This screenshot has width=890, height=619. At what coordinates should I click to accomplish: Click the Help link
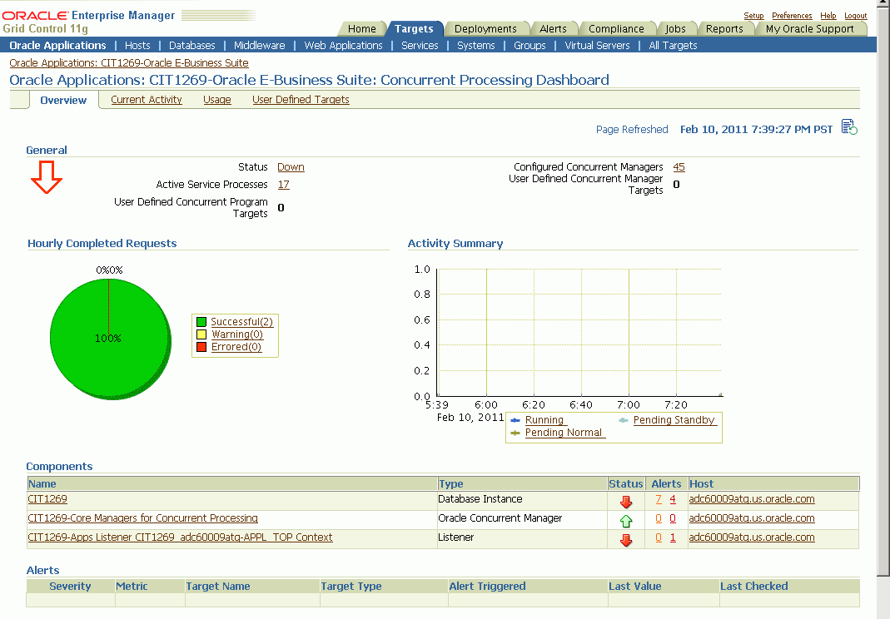(828, 16)
